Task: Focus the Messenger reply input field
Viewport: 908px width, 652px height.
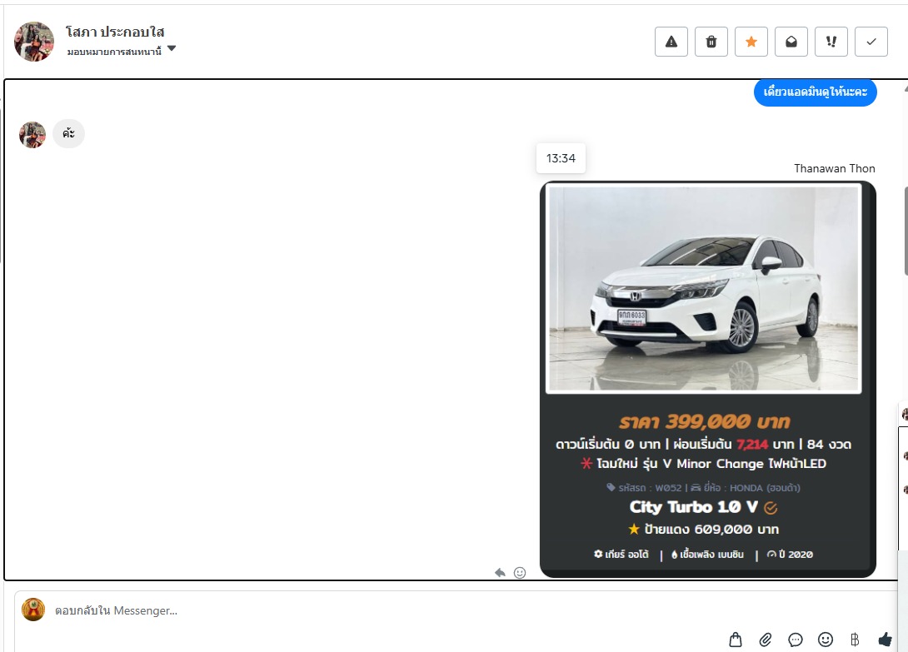Action: coord(417,610)
